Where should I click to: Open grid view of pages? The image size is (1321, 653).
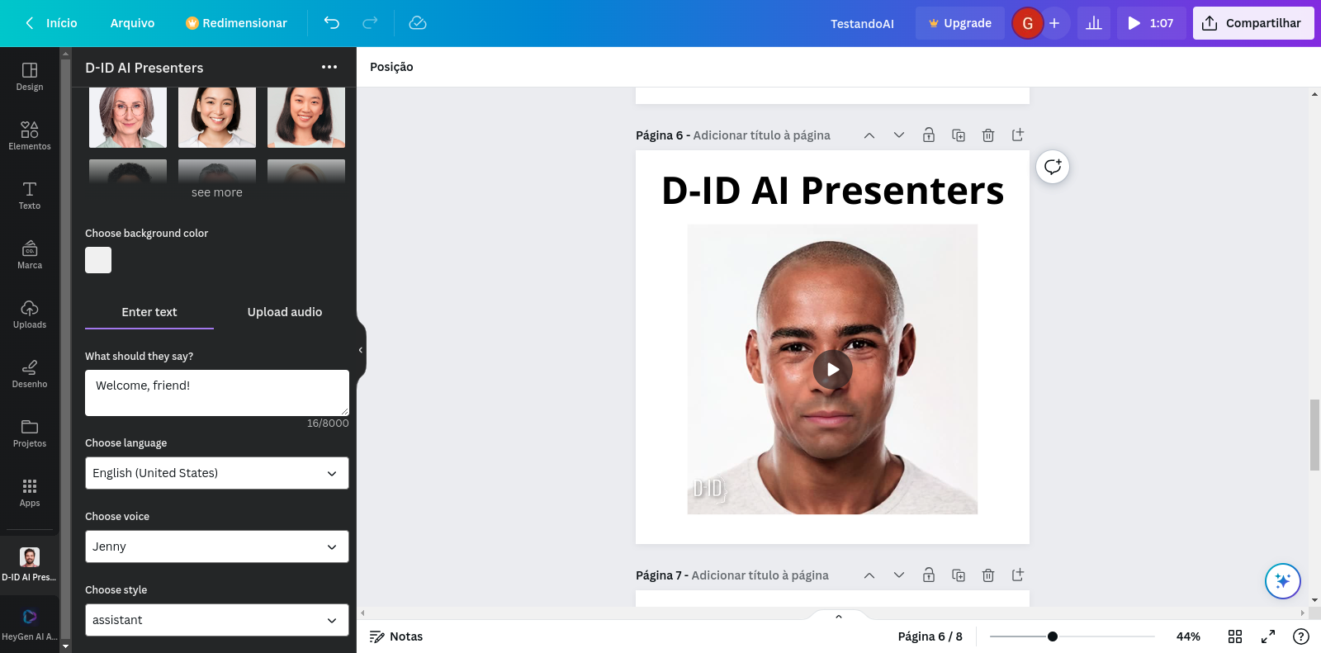[x=1235, y=636]
